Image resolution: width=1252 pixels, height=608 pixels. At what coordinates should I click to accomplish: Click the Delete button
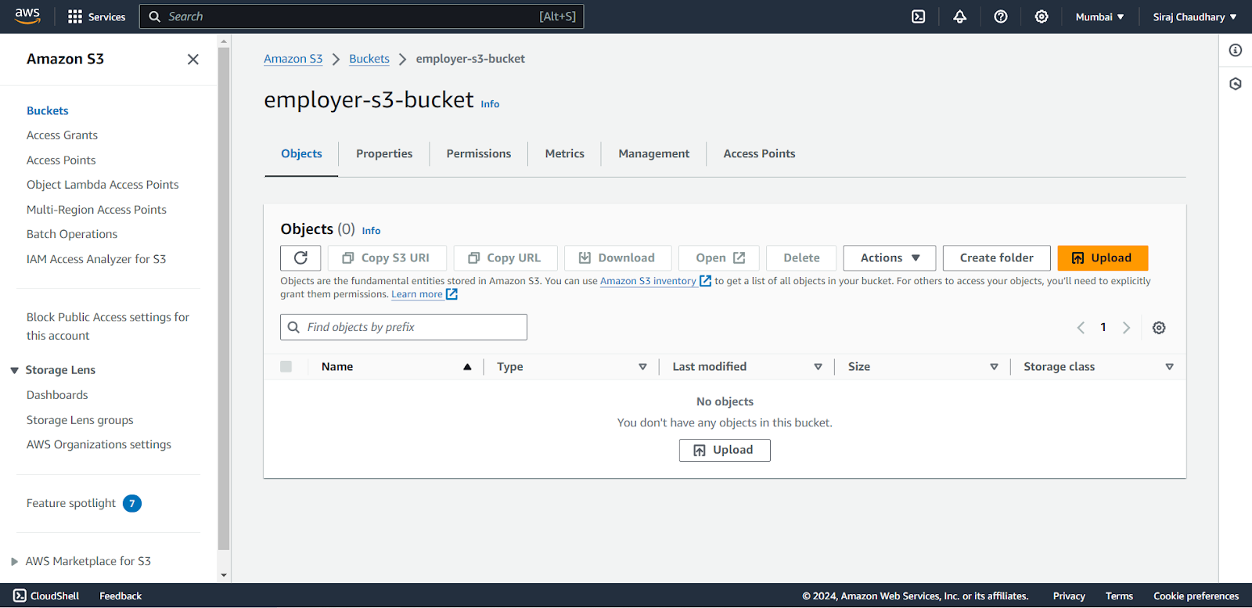coord(801,258)
